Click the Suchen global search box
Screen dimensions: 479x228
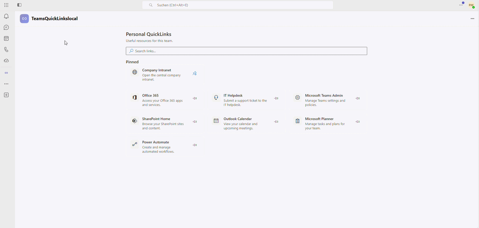pos(238,5)
